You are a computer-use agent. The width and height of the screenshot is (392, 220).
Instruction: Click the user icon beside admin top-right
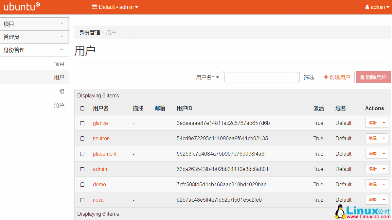[x=367, y=7]
